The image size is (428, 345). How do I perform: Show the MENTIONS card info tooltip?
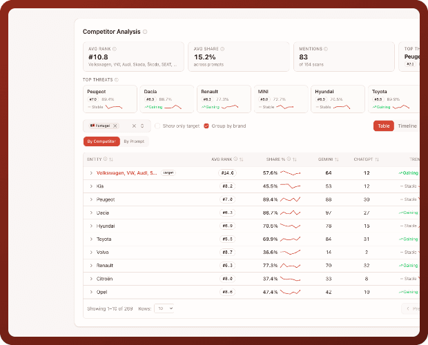(326, 49)
